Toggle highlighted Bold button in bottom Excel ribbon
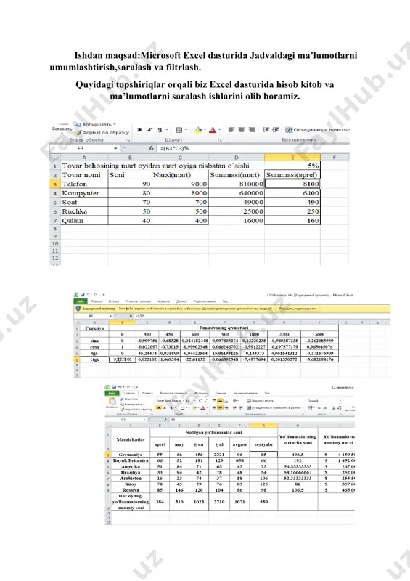The width and height of the screenshot is (410, 581). (158, 407)
